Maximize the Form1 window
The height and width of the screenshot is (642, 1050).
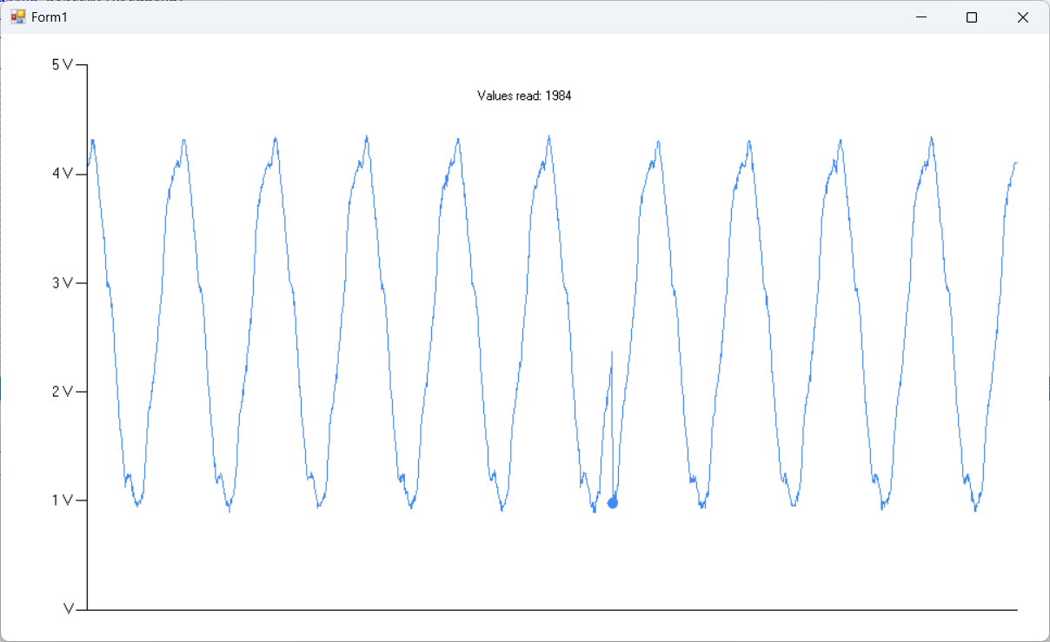972,17
